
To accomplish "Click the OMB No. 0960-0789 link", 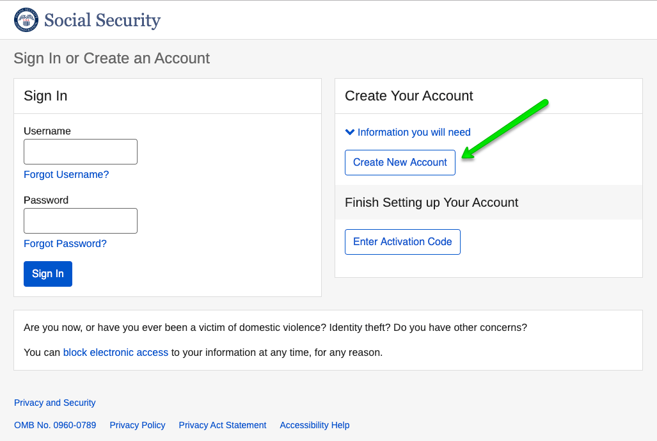I will [55, 426].
